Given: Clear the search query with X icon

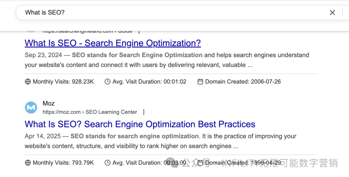Looking at the screenshot, I should (x=332, y=13).
